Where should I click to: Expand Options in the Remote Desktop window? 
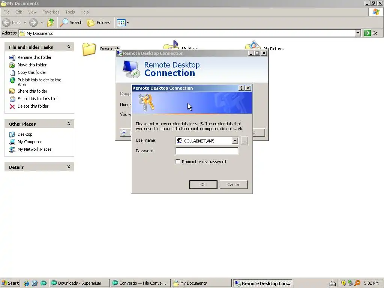pyautogui.click(x=124, y=133)
